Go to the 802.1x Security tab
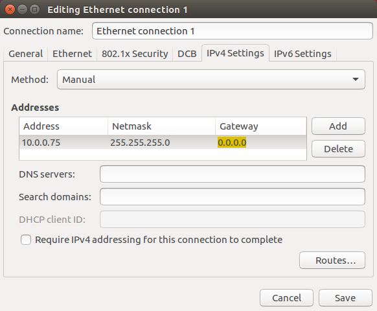Screen dimensions: 377x311 [135, 53]
